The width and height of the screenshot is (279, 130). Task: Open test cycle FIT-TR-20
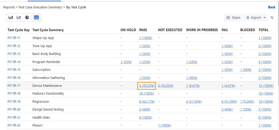coord(14,109)
